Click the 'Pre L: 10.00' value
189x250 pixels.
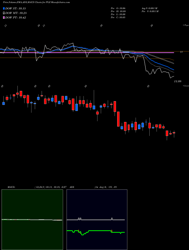118,14
